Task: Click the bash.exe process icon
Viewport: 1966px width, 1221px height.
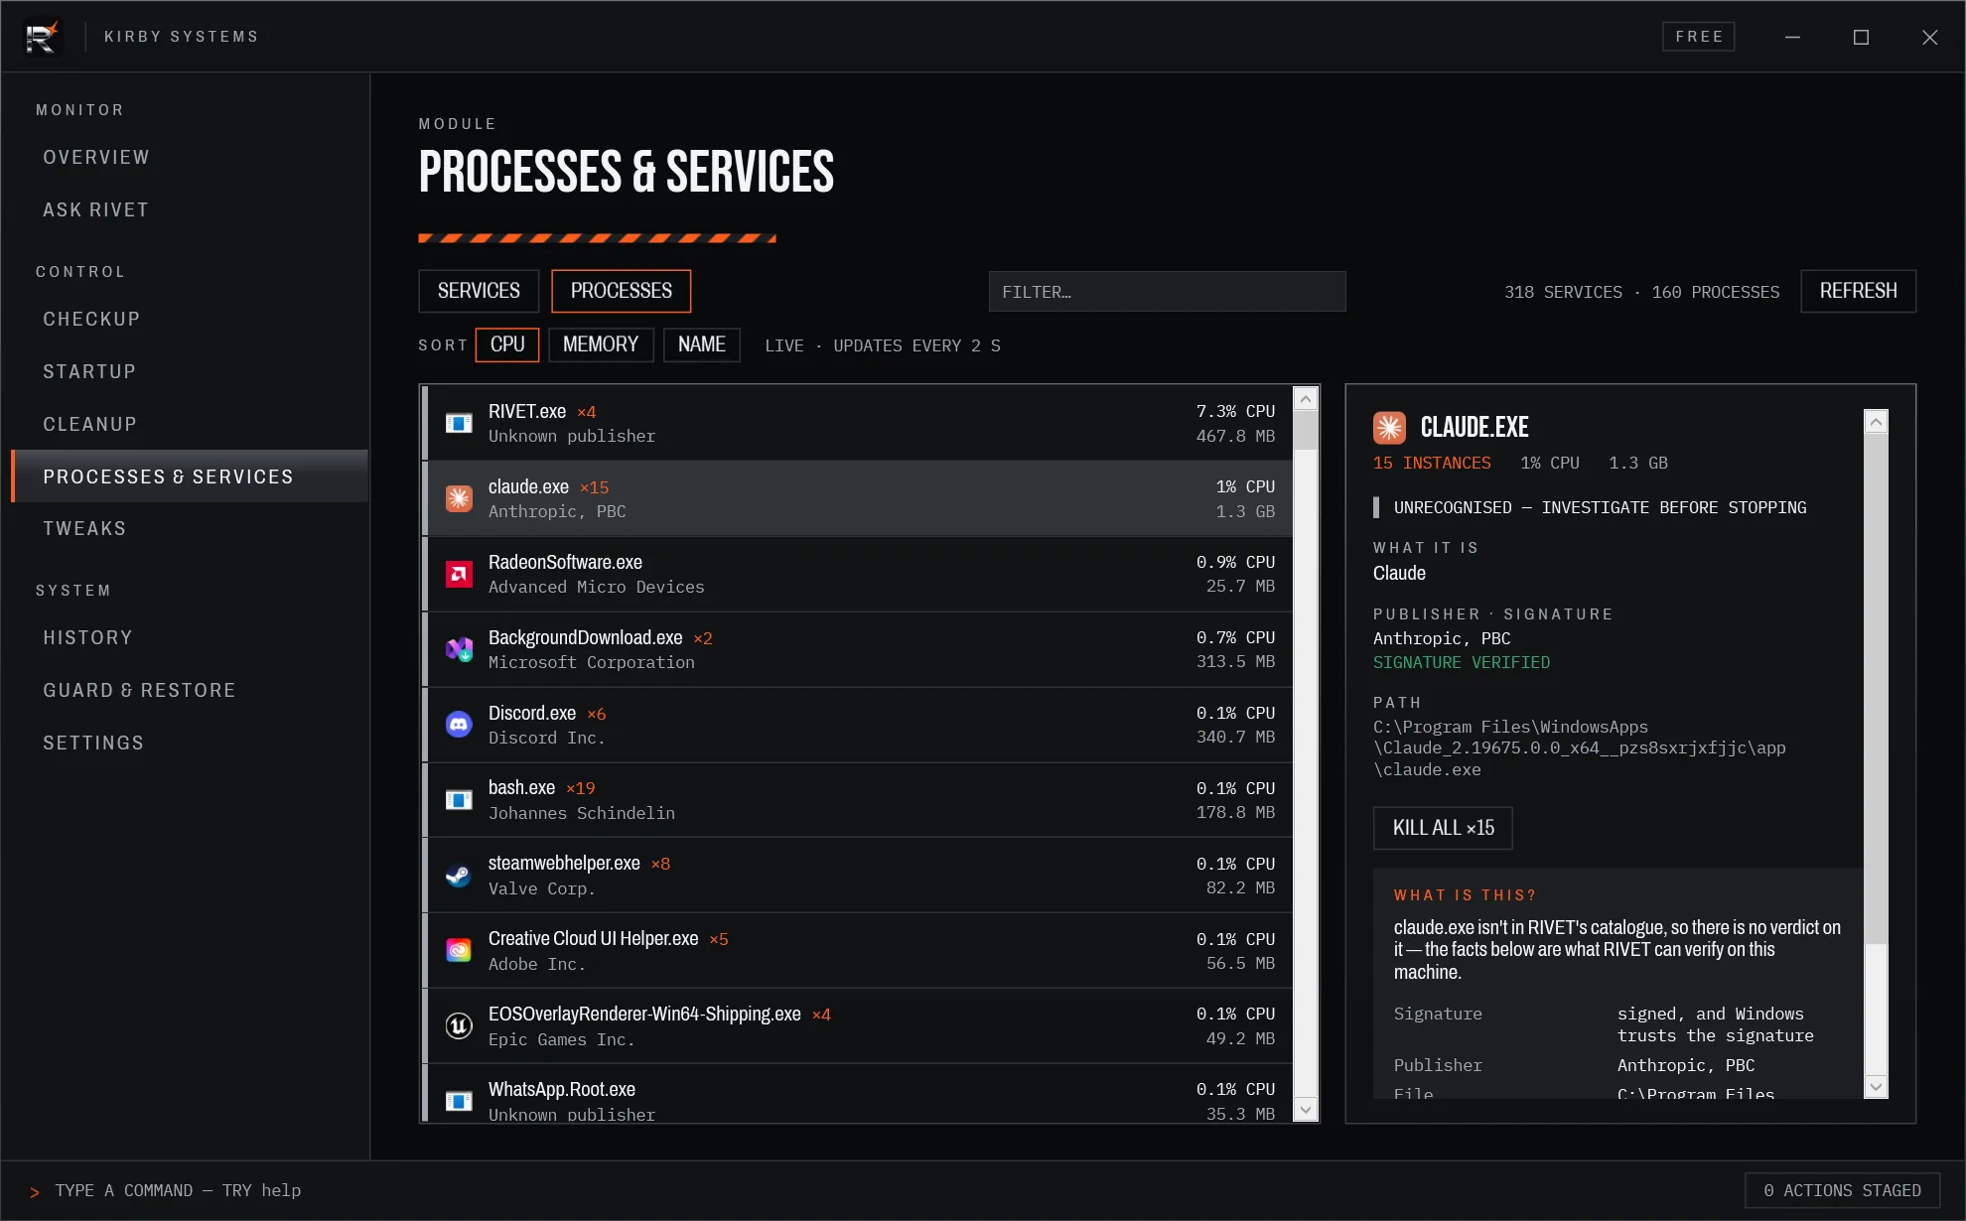Action: tap(459, 800)
